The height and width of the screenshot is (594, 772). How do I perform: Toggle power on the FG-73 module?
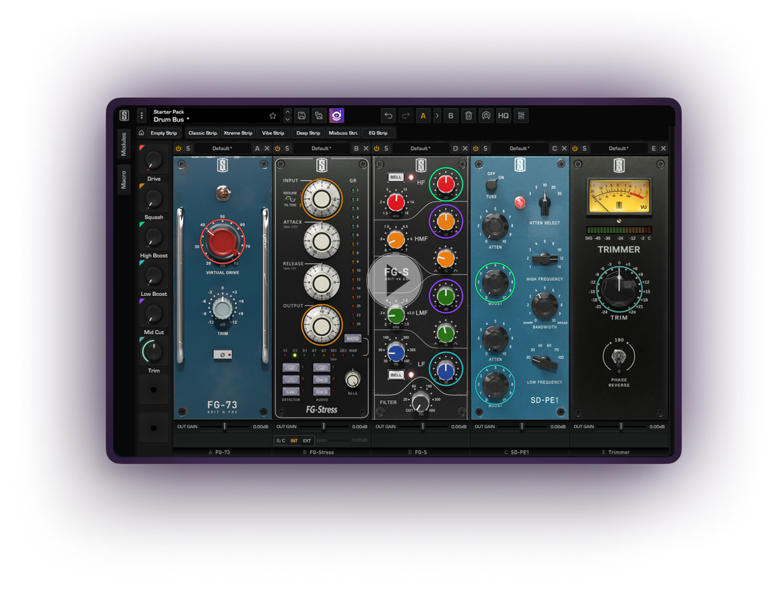click(x=179, y=149)
